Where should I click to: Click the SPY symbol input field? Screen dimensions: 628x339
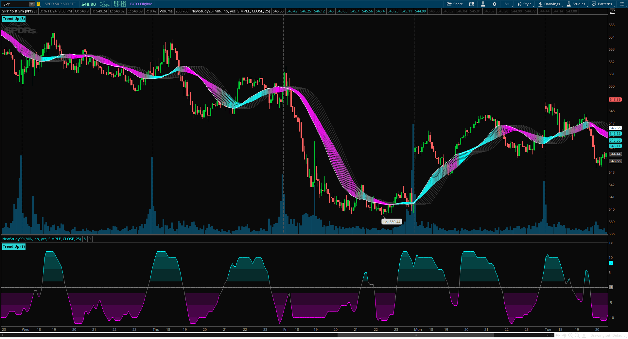15,4
